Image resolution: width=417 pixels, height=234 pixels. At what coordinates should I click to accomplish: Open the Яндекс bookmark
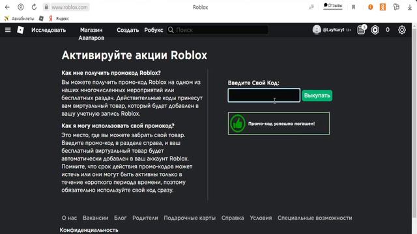(59, 19)
